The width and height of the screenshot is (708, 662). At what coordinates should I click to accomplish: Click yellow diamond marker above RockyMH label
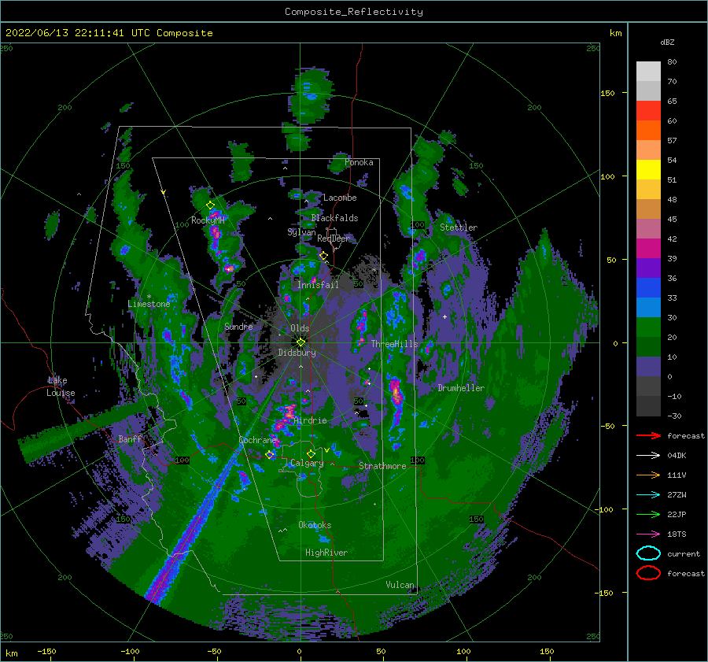click(210, 205)
